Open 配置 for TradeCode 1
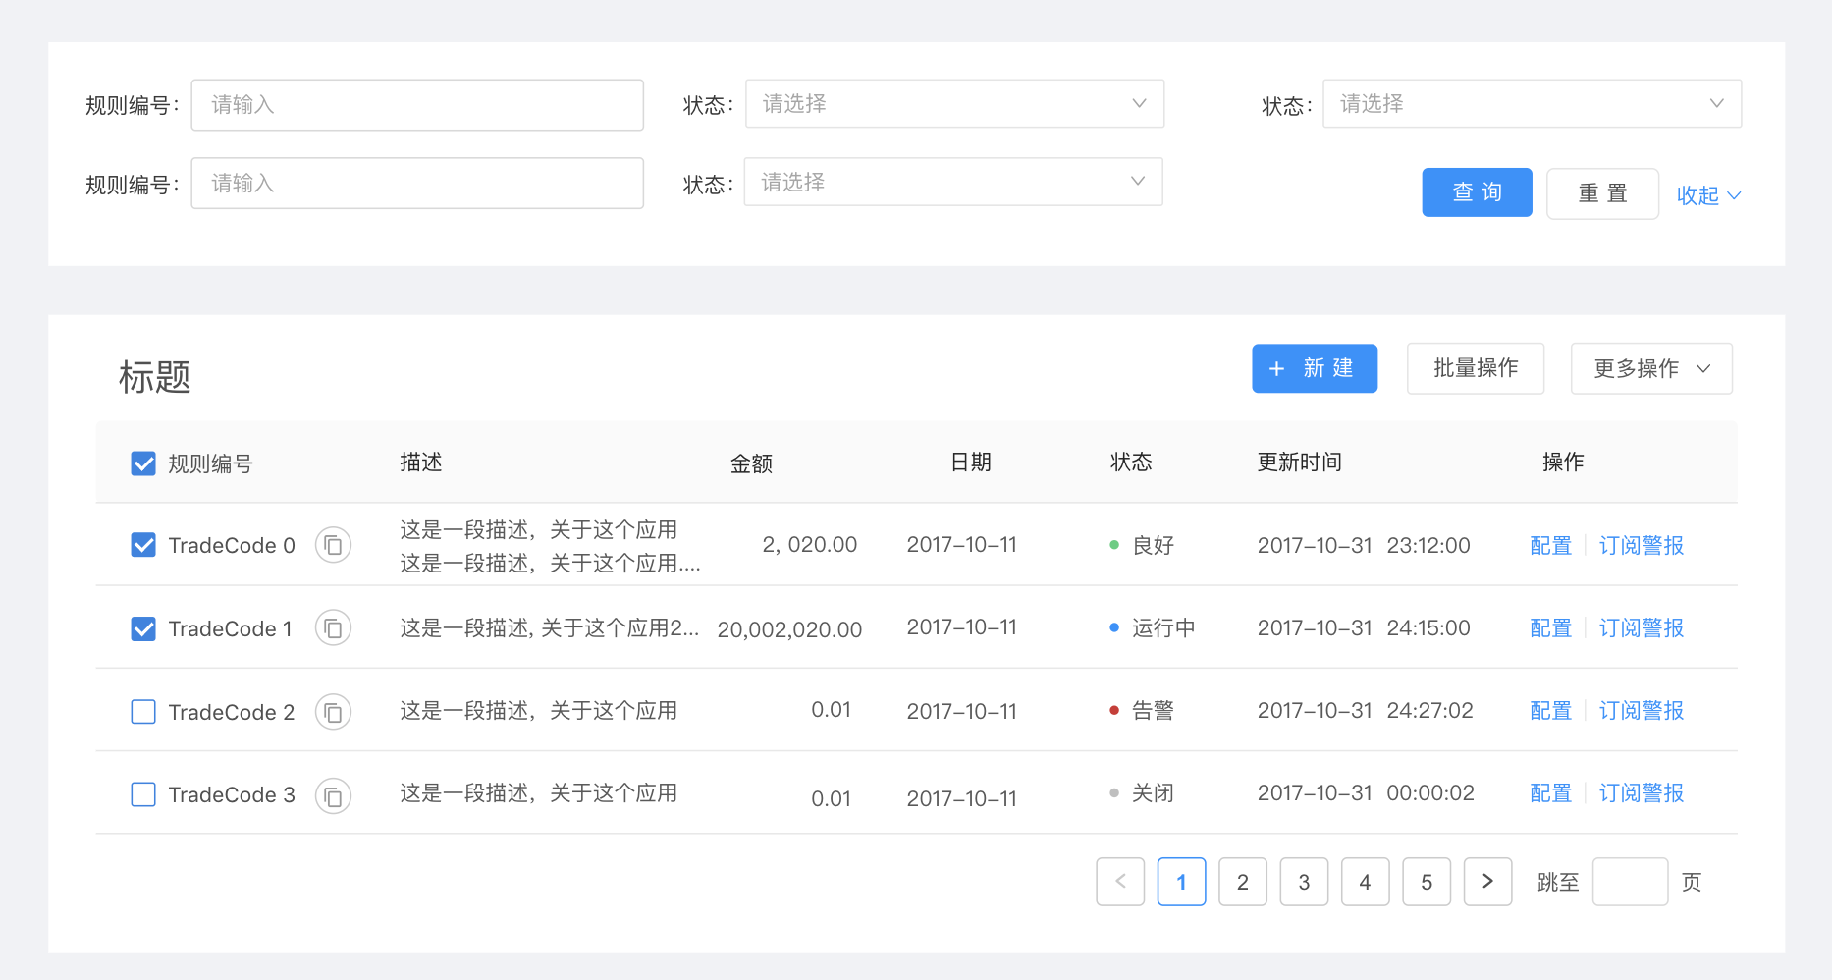This screenshot has width=1832, height=980. (1550, 627)
